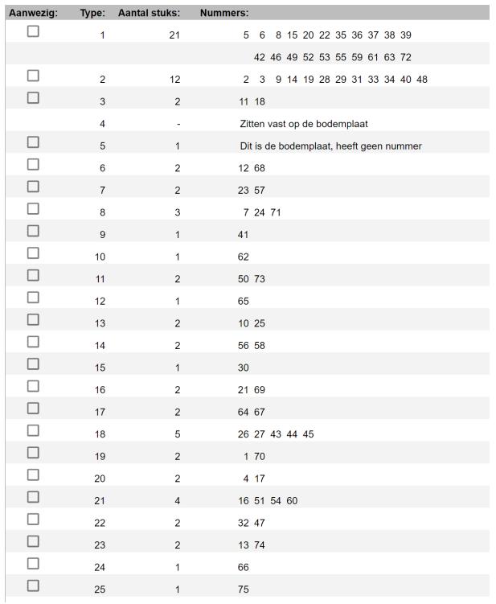Click the 'Nummers:' column header
This screenshot has height=604, width=496.
click(224, 13)
